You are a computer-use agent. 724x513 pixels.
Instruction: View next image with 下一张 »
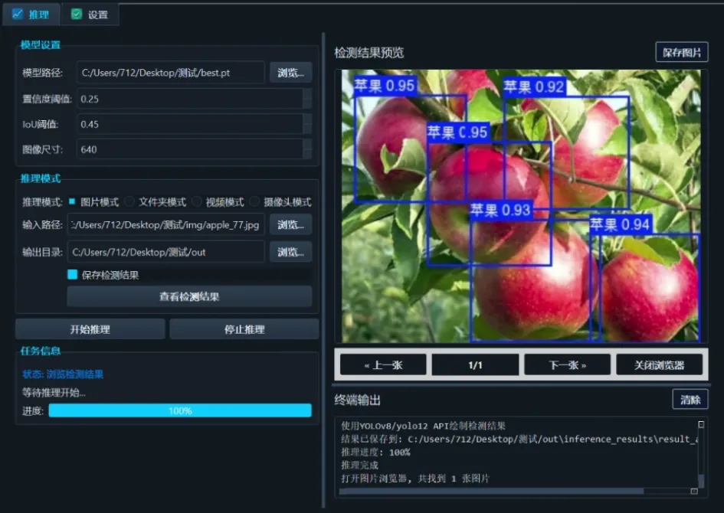tap(567, 364)
